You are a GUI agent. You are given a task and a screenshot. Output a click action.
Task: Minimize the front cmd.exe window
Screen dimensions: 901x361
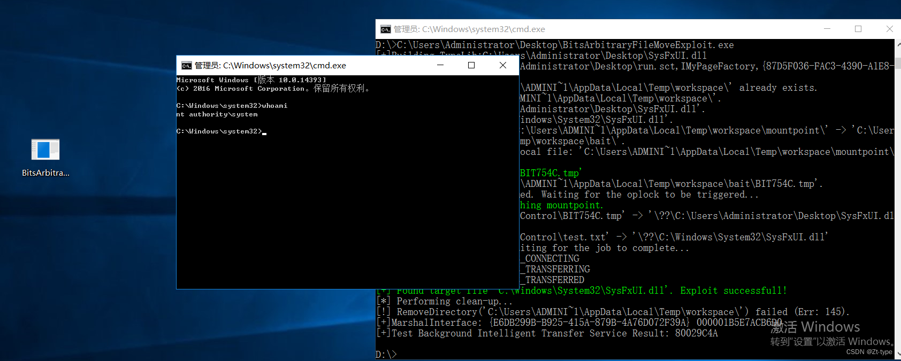[440, 65]
